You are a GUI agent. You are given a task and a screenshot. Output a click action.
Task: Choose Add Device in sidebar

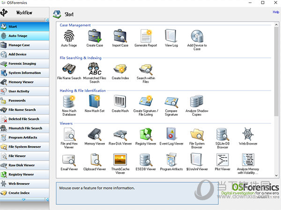tap(24, 54)
